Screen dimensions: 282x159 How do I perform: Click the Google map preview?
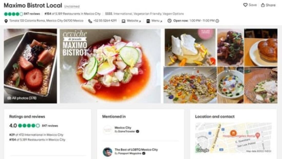click(x=233, y=137)
